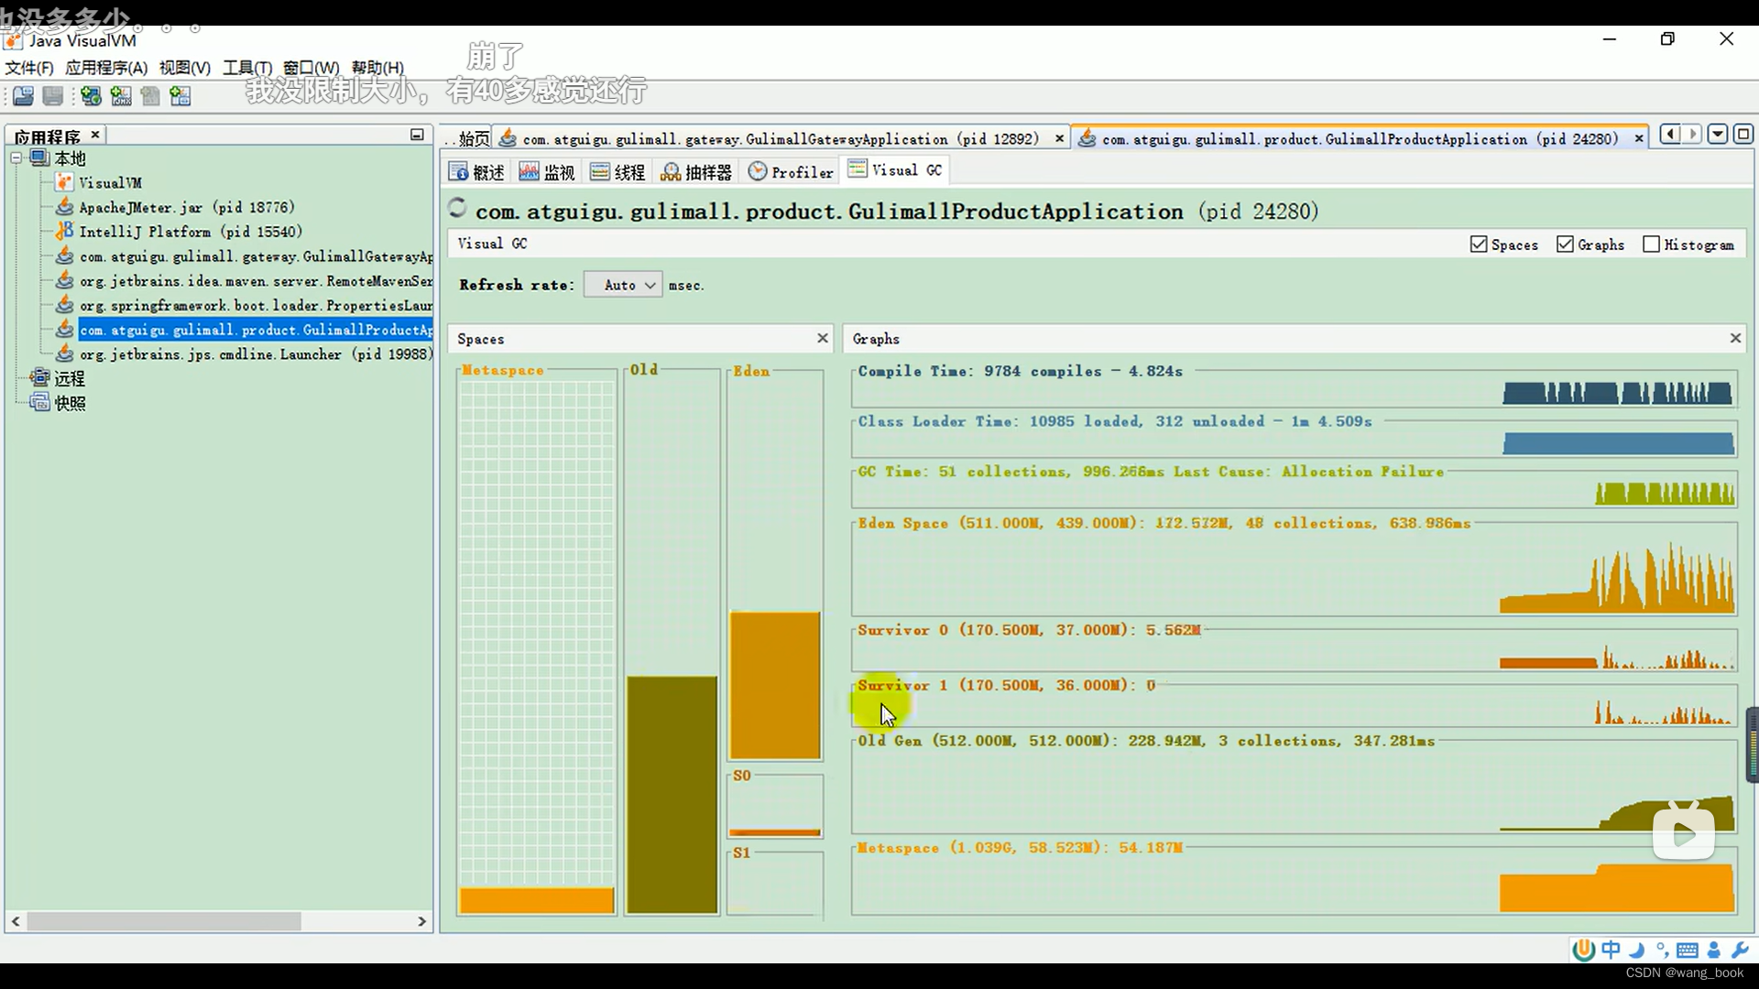Show opened documents list dropdown
Screen dimensions: 1759x989
1719,135
